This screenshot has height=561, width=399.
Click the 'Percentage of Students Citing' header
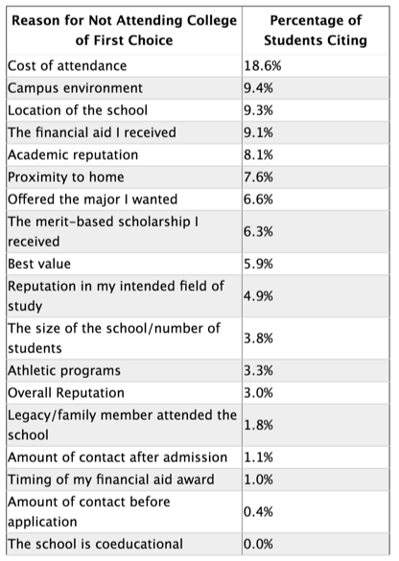(x=316, y=31)
